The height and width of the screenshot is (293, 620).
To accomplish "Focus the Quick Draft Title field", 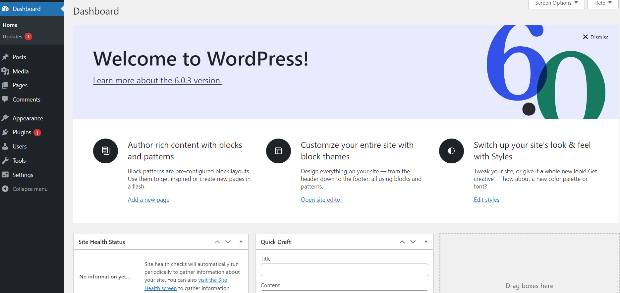I will point(344,270).
